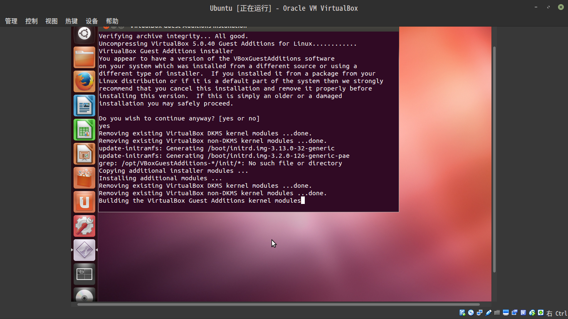Open the 帮助 menu

point(112,21)
